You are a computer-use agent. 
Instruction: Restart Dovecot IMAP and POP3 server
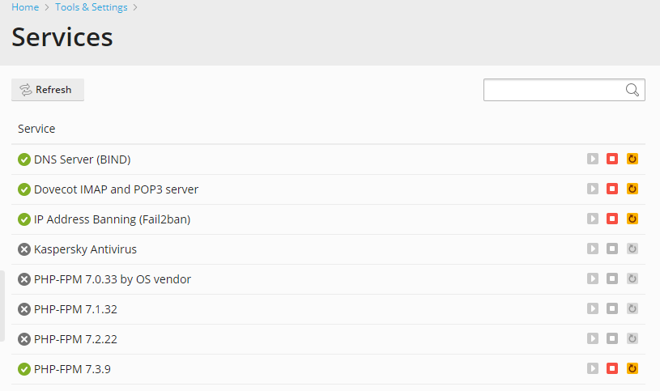point(632,189)
